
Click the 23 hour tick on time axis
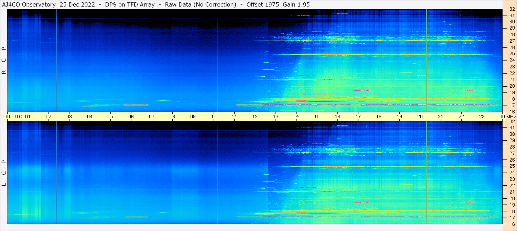click(x=482, y=117)
